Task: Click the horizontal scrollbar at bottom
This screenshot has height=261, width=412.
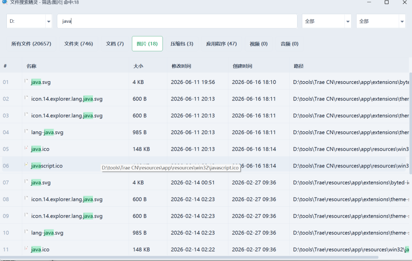Action: pyautogui.click(x=189, y=258)
